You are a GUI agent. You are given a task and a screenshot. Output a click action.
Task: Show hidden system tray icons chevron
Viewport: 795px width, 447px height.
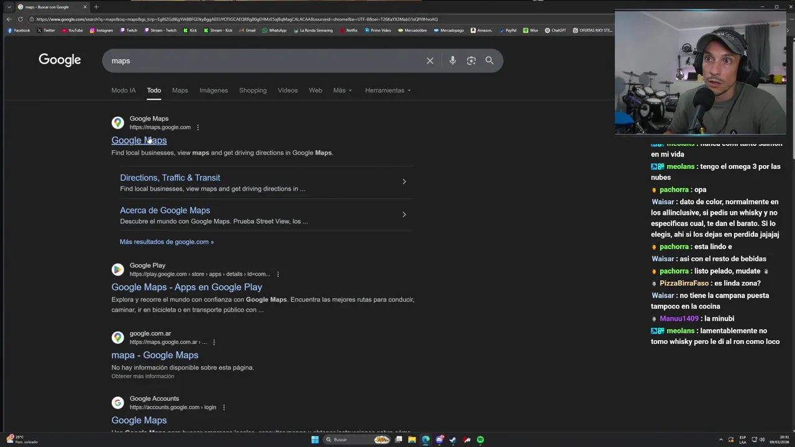721,440
